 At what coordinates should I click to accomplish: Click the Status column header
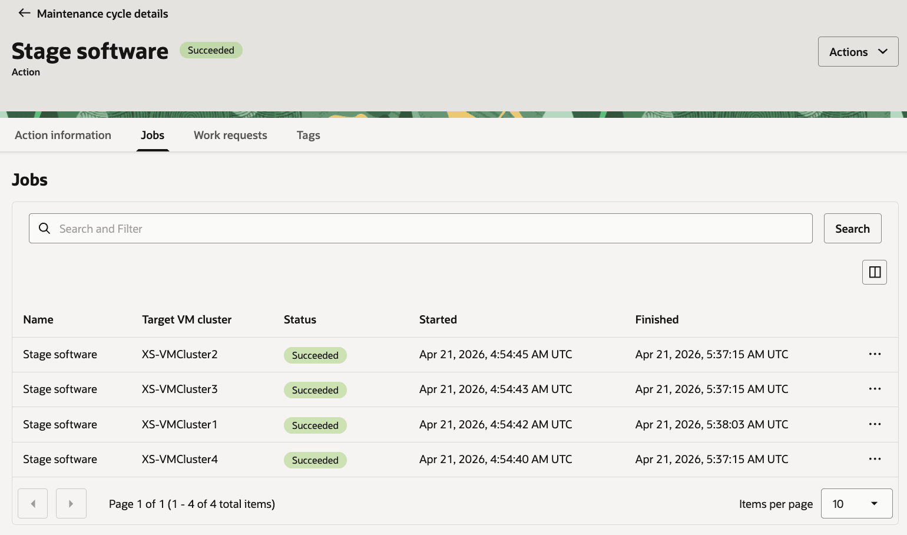300,319
